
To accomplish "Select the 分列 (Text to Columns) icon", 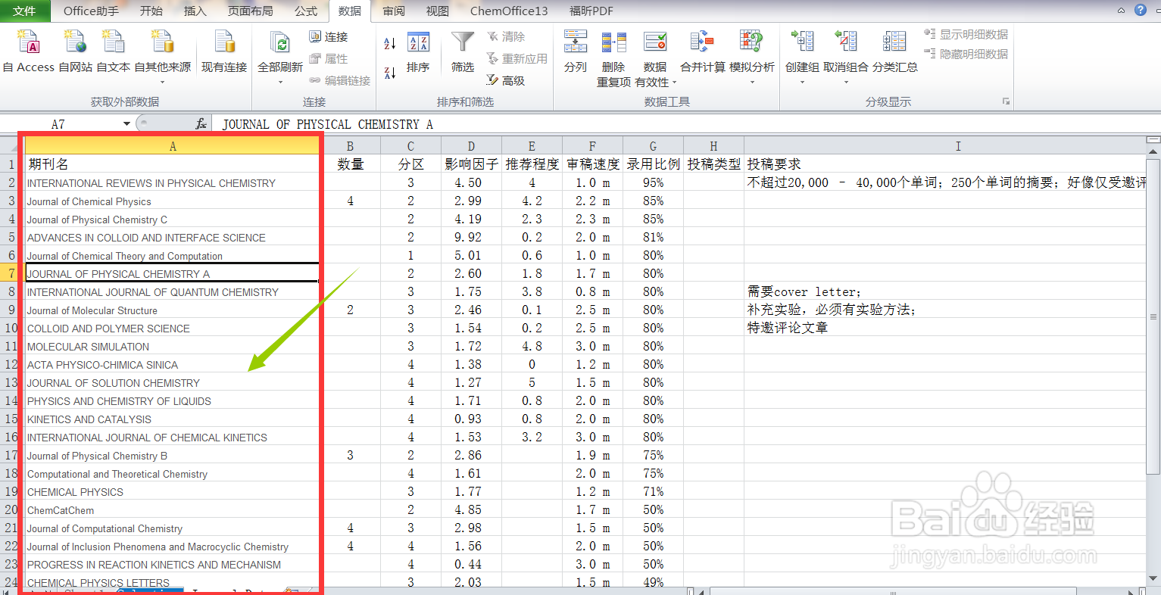I will point(575,42).
